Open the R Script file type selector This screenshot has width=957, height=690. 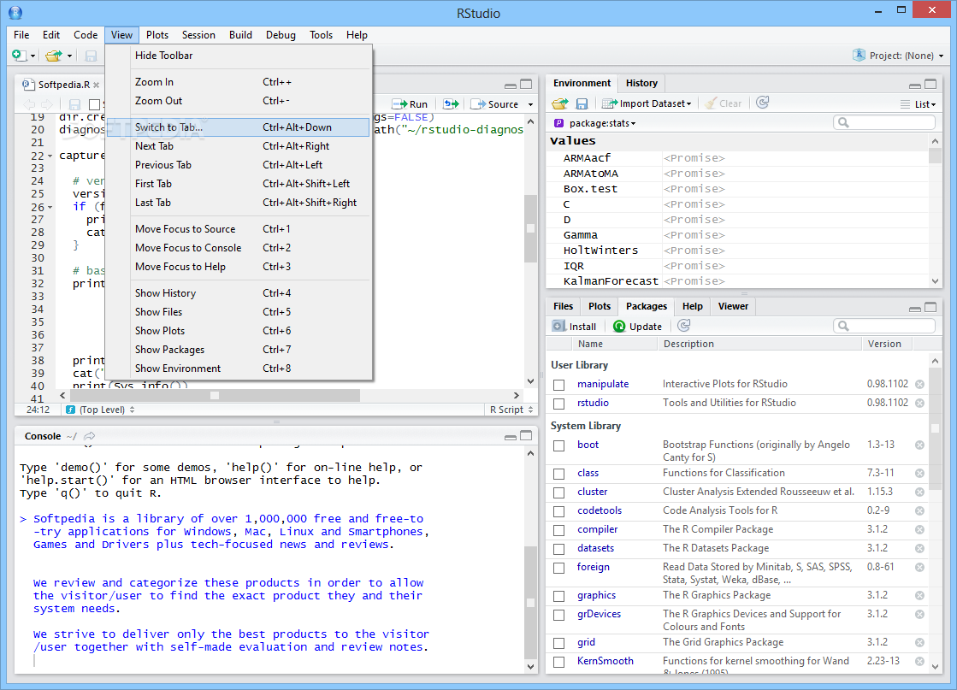pos(511,410)
